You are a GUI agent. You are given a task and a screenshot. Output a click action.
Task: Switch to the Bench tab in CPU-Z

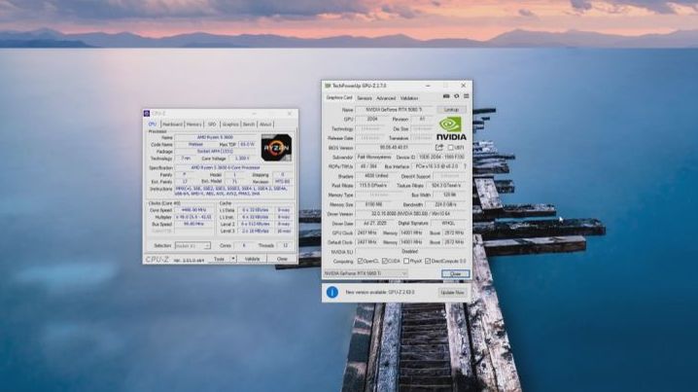(249, 125)
